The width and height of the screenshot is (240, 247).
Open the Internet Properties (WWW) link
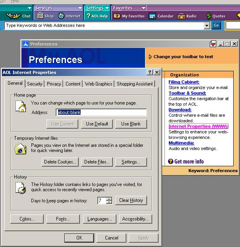[198, 126]
